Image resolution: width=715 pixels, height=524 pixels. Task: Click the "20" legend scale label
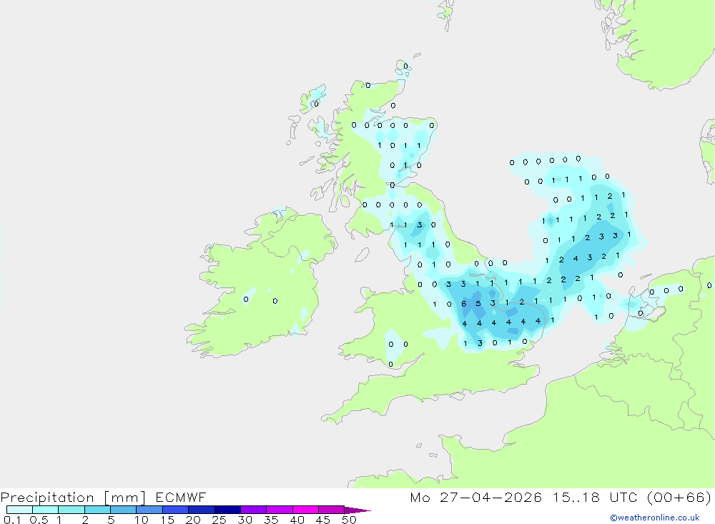(193, 520)
